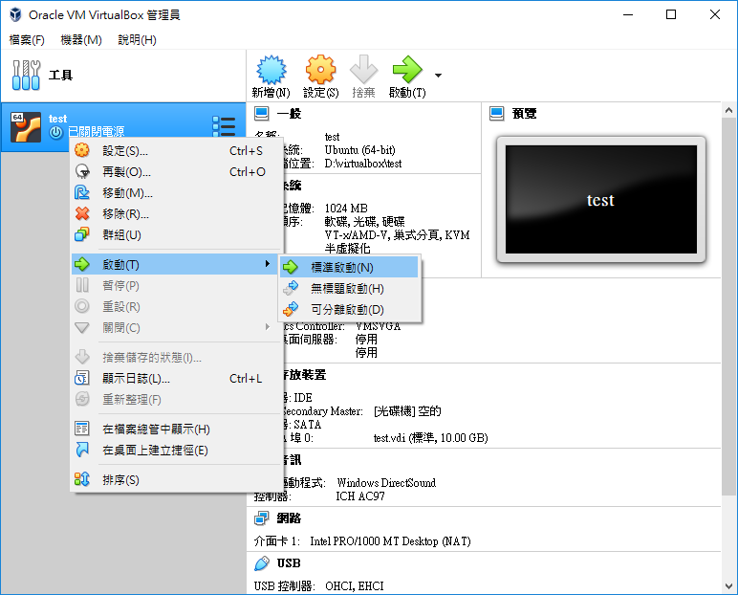The image size is (738, 595).
Task: Click the Move icon in context menu
Action: 82,192
